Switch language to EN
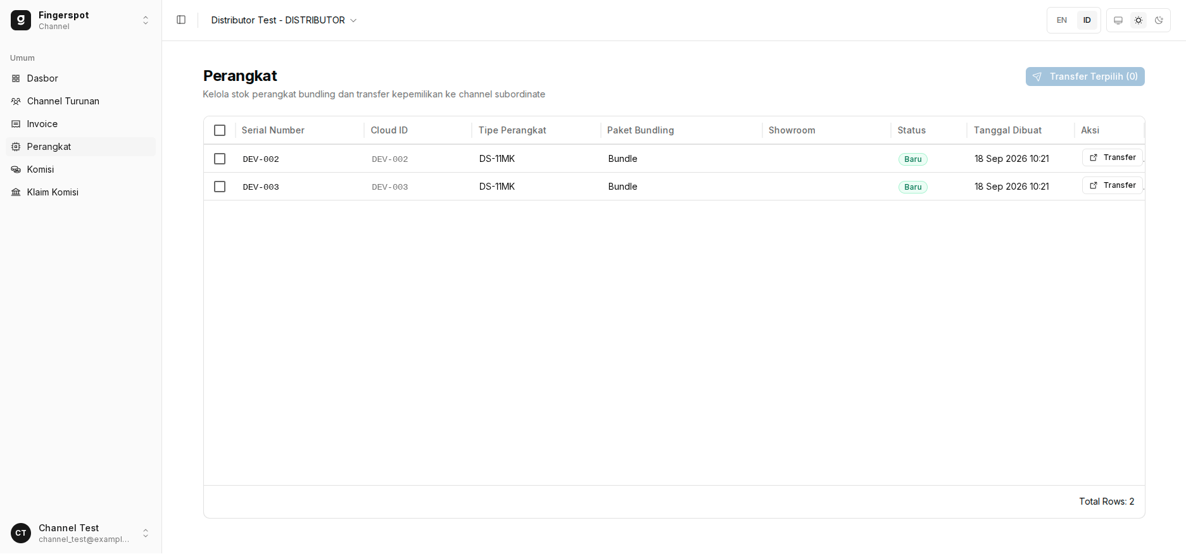 [x=1062, y=20]
